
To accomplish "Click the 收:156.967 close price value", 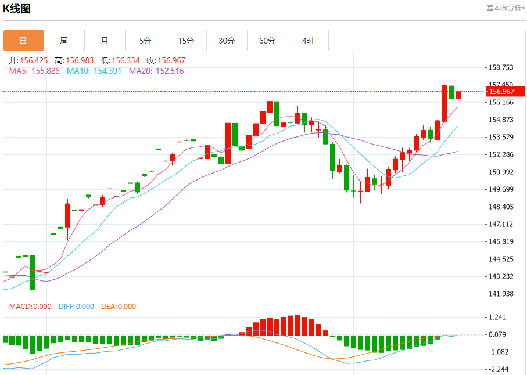I will coord(166,60).
